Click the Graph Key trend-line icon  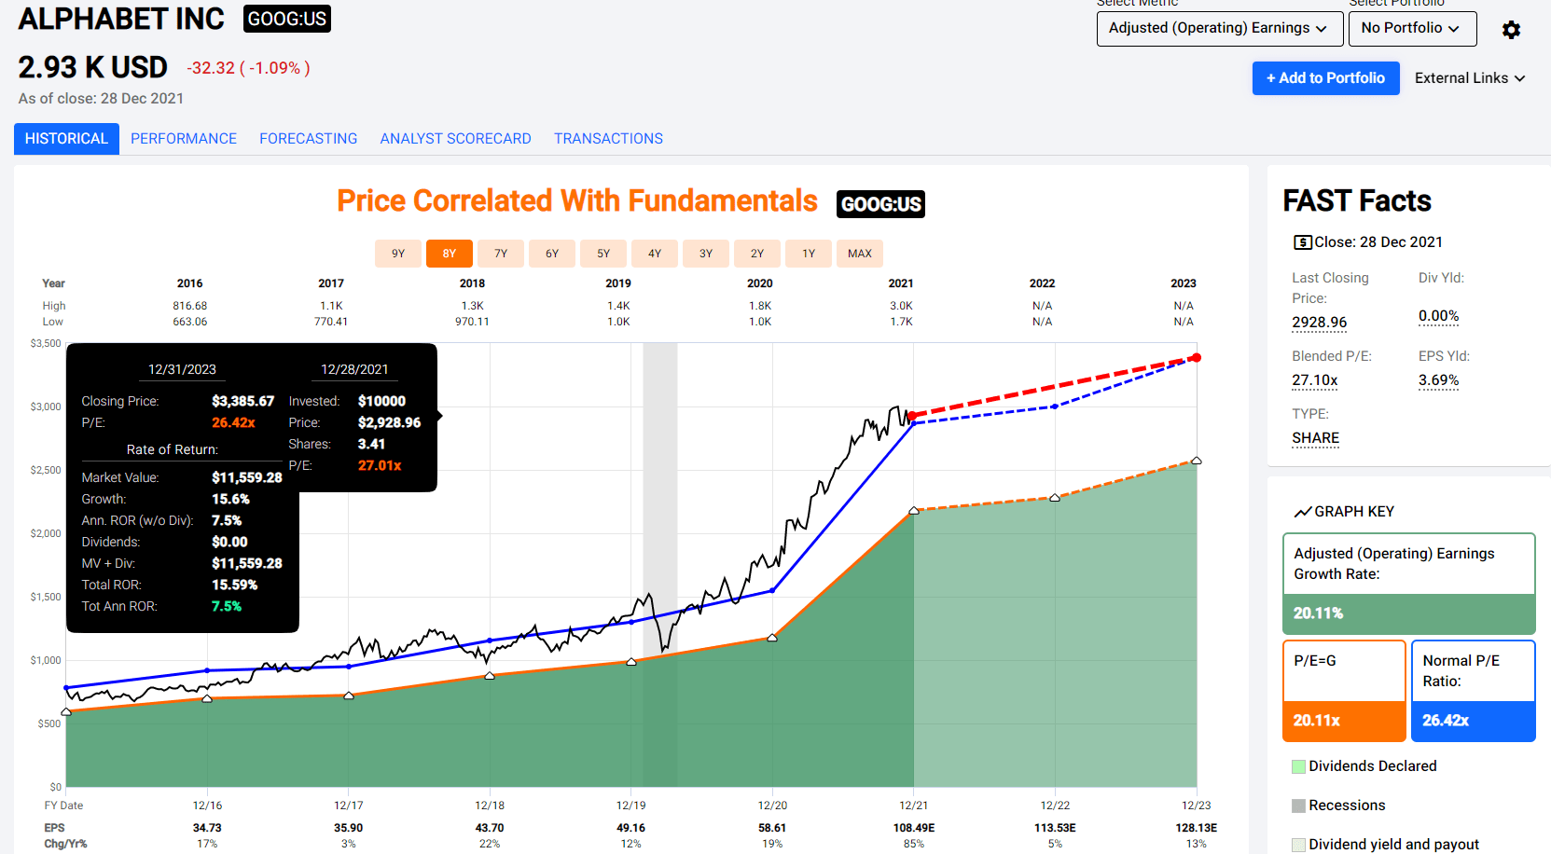pyautogui.click(x=1302, y=512)
